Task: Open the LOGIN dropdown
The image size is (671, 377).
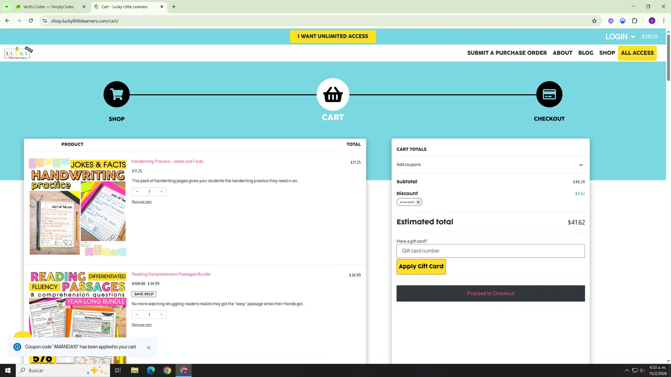Action: tap(620, 37)
